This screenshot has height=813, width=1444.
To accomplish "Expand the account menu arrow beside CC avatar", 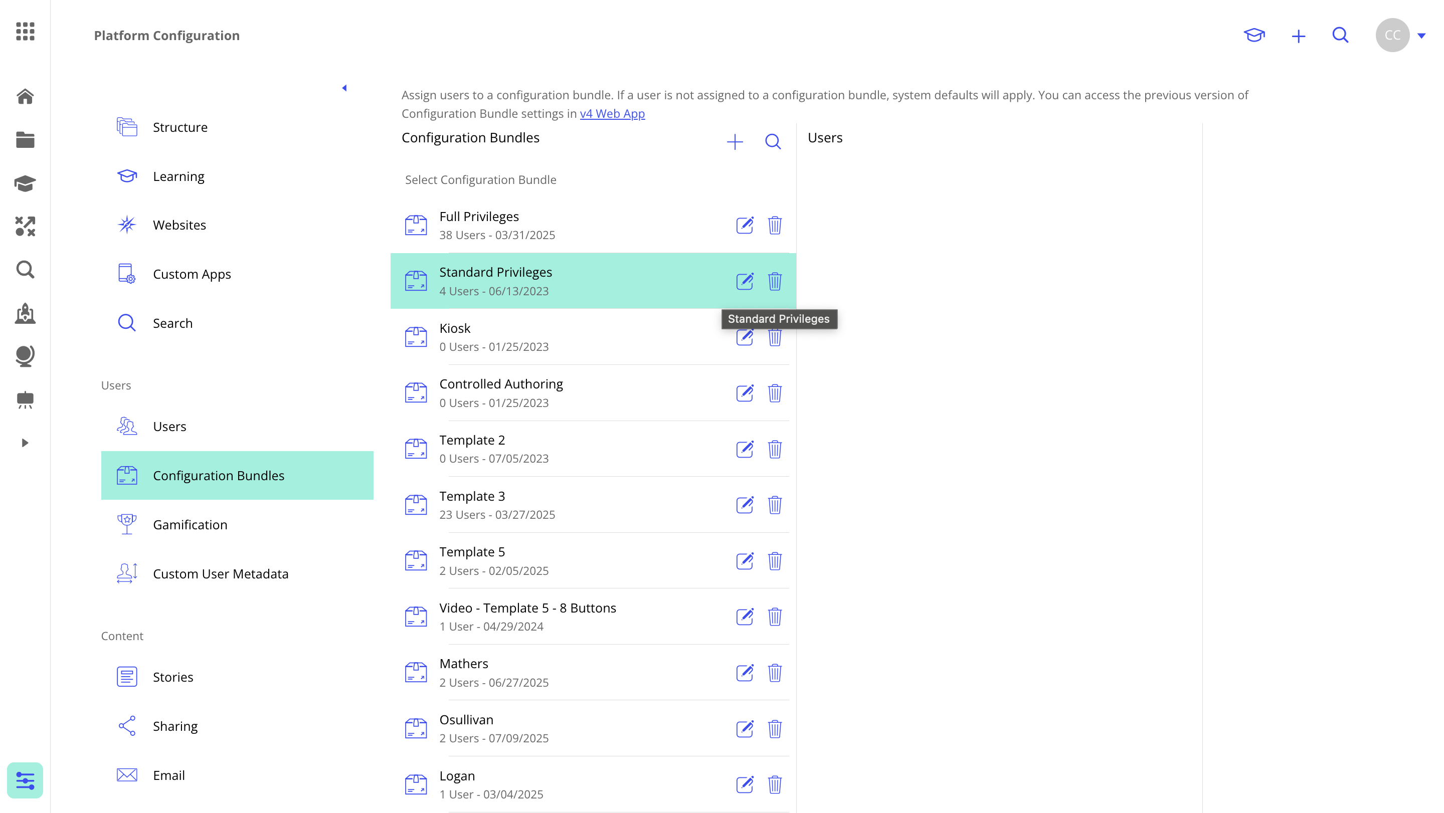I will click(1423, 35).
